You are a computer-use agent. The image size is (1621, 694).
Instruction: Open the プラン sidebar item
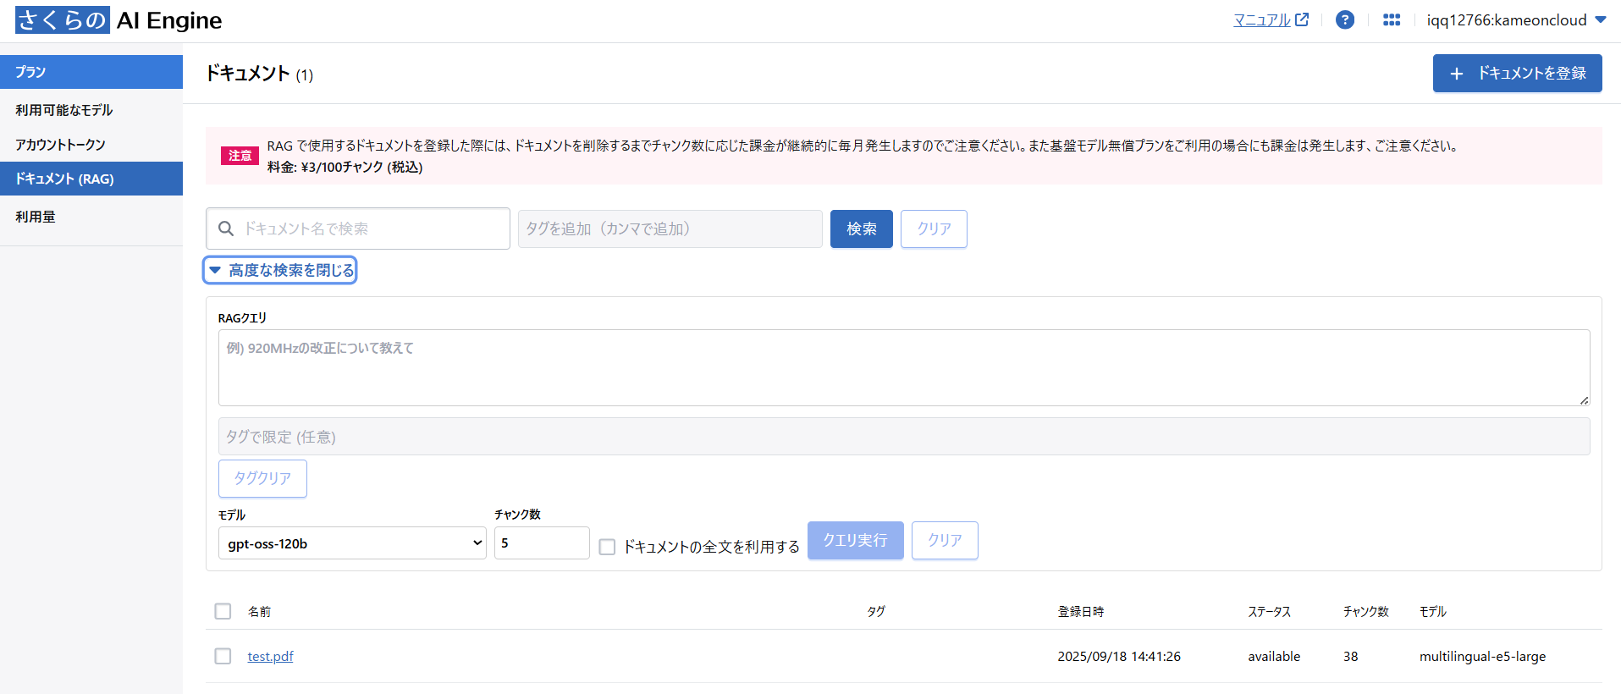[x=91, y=72]
